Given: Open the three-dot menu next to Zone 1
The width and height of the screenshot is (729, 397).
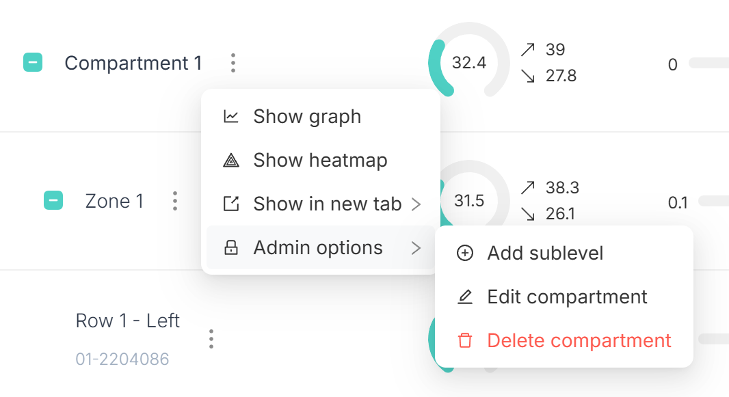Looking at the screenshot, I should (175, 201).
